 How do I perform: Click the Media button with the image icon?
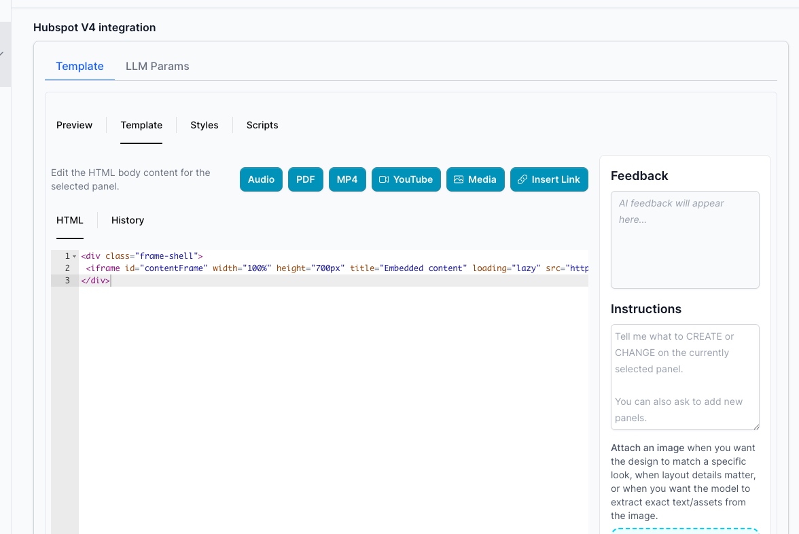click(x=476, y=179)
